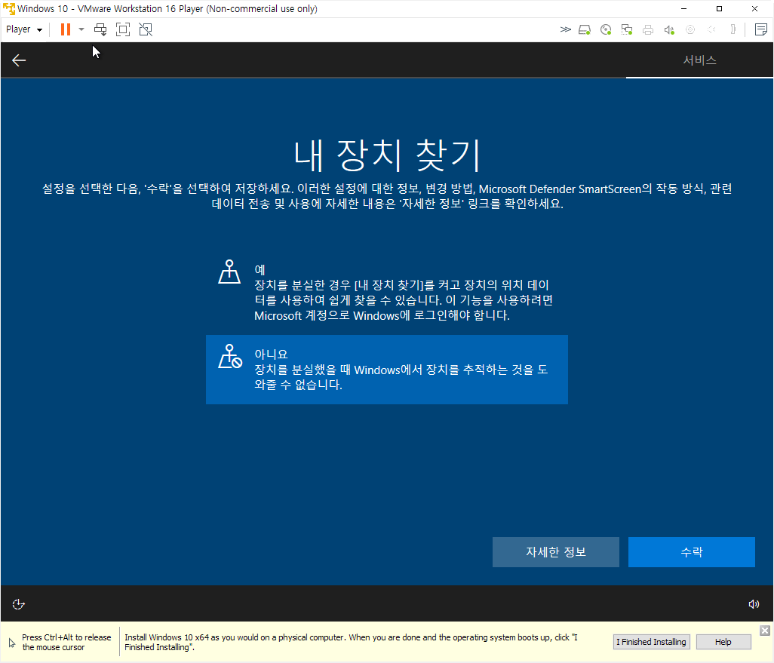This screenshot has height=663, width=774.
Task: Select the 서비스 tab
Action: tap(699, 60)
